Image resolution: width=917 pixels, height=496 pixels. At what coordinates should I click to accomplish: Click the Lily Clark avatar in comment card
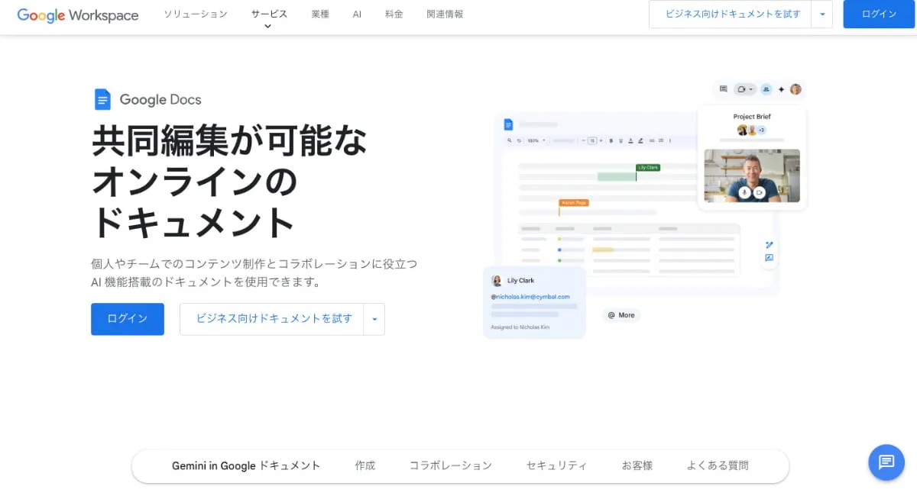497,280
